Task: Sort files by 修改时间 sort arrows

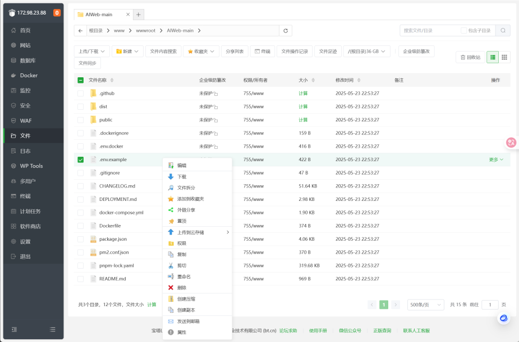Action: click(x=359, y=80)
